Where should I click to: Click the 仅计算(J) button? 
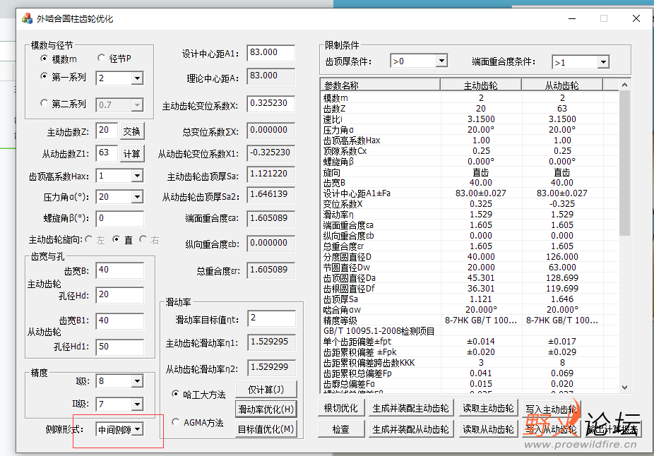tap(266, 390)
